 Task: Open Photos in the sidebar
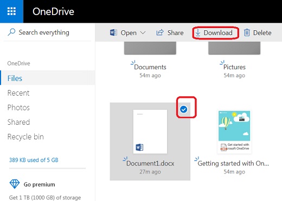tap(18, 108)
